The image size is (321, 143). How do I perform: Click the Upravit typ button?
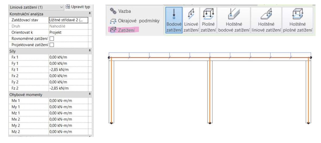pos(78,7)
